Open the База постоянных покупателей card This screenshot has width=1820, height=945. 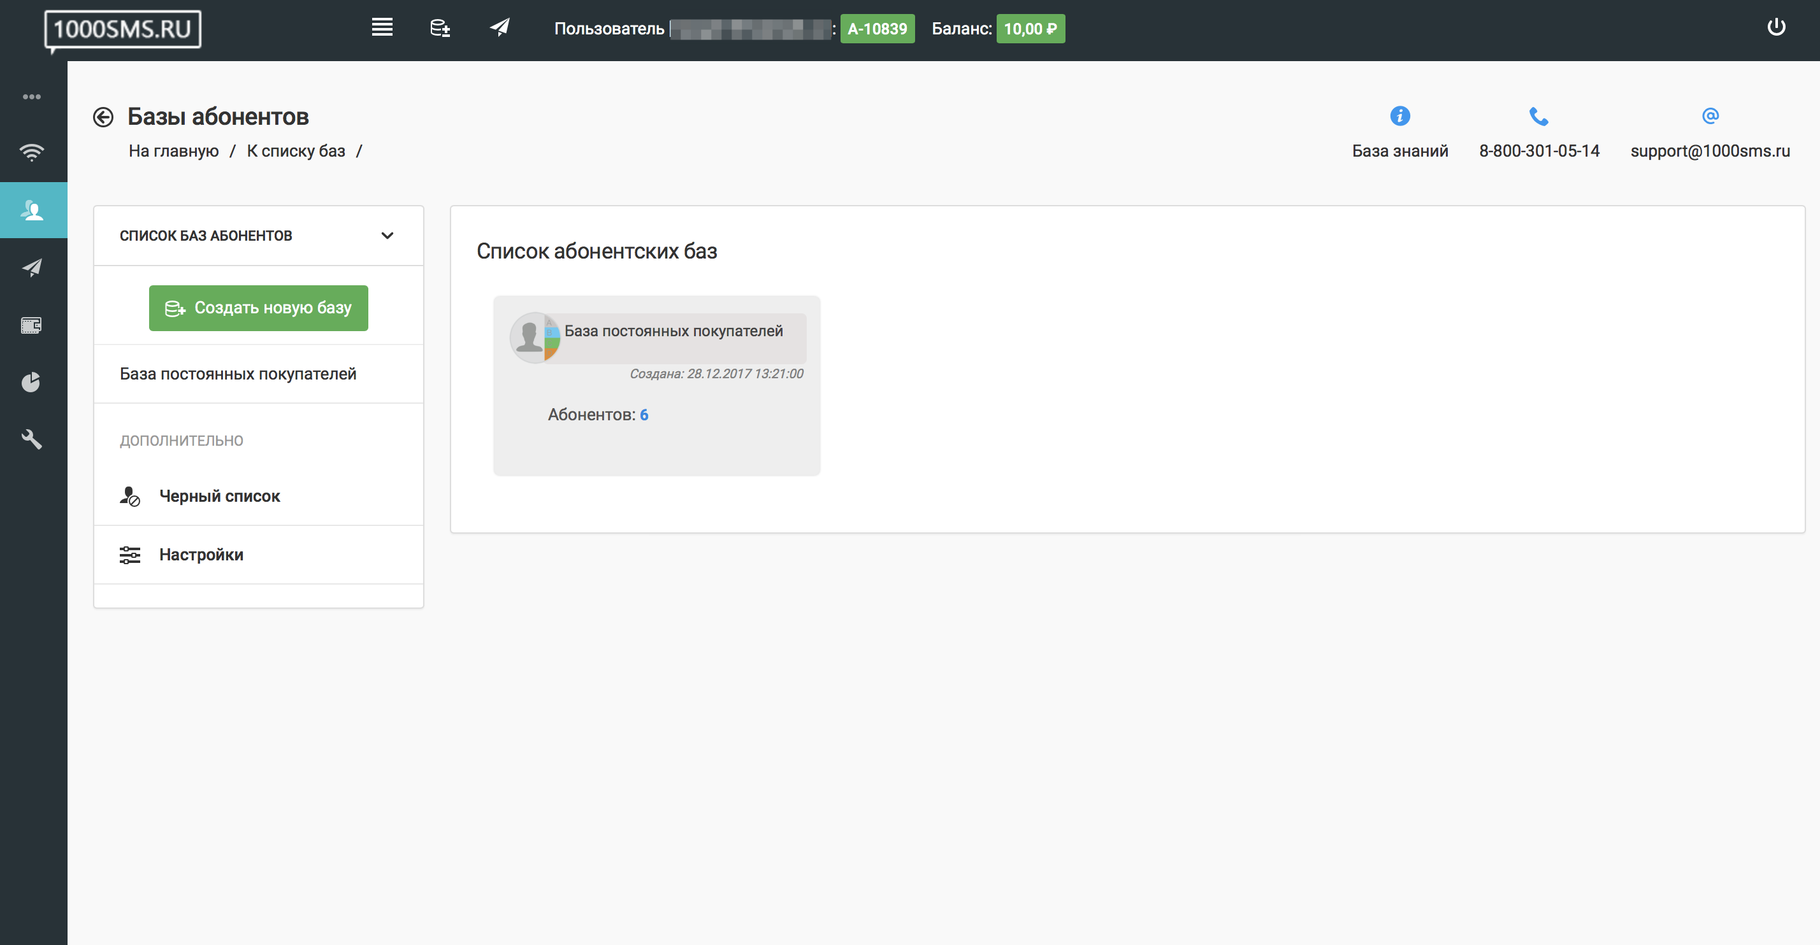pyautogui.click(x=674, y=331)
